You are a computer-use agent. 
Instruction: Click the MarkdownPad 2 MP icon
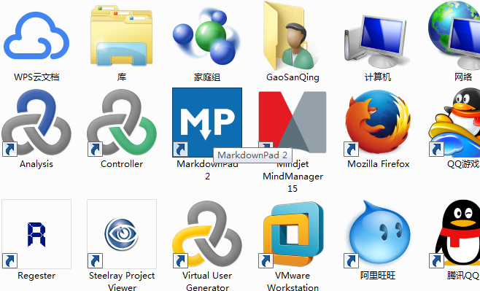[207, 123]
